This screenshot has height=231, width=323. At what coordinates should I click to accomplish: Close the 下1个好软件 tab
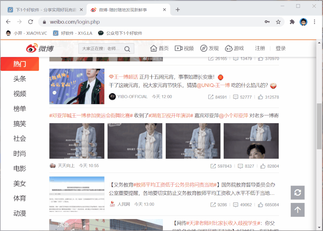pyautogui.click(x=81, y=10)
